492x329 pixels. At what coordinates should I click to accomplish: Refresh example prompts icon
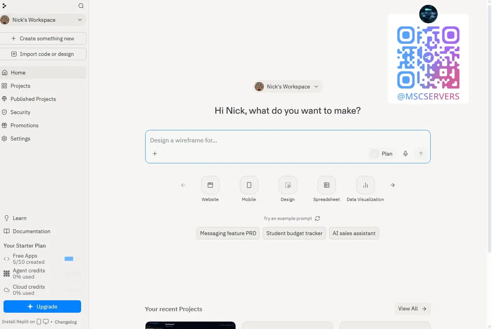pos(317,218)
